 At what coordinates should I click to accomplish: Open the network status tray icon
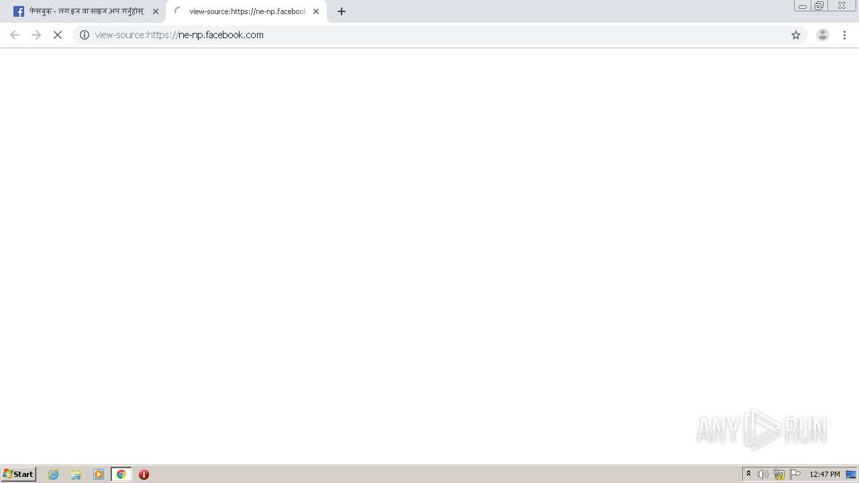coord(779,474)
